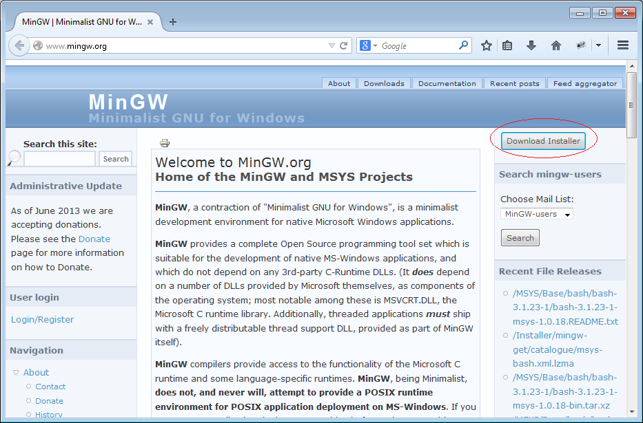The image size is (643, 423).
Task: Click the User login heading
Action: [34, 297]
